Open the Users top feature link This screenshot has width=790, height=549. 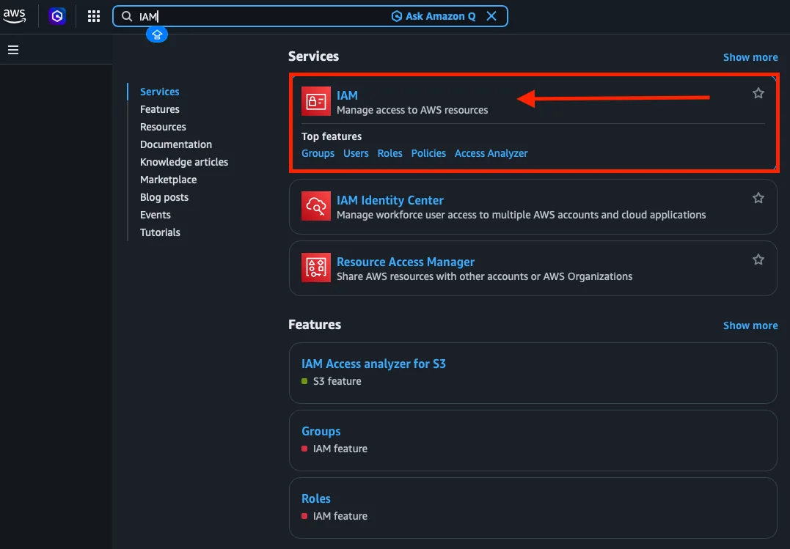coord(356,153)
